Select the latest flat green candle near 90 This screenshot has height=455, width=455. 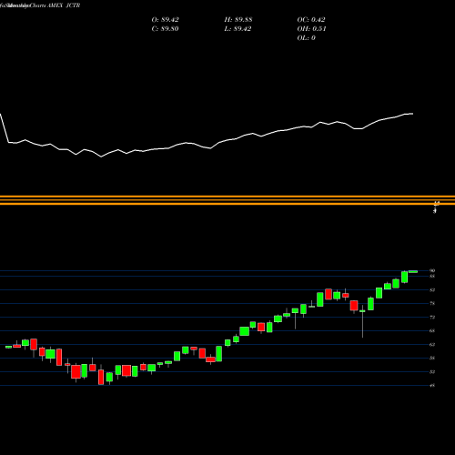[413, 272]
